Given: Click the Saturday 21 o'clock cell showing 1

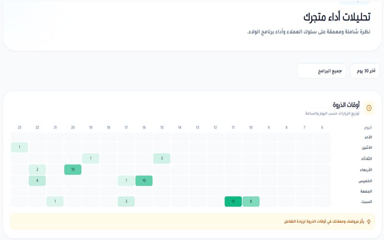Looking at the screenshot, I should point(55,201).
